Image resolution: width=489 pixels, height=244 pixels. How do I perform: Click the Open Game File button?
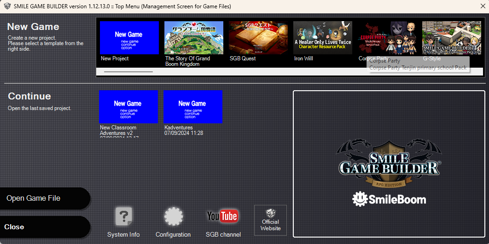point(45,198)
